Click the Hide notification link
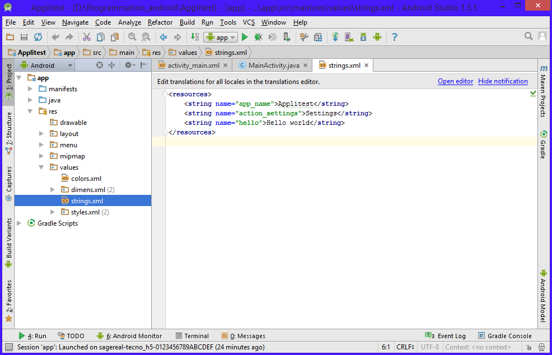Image resolution: width=552 pixels, height=355 pixels. (503, 81)
